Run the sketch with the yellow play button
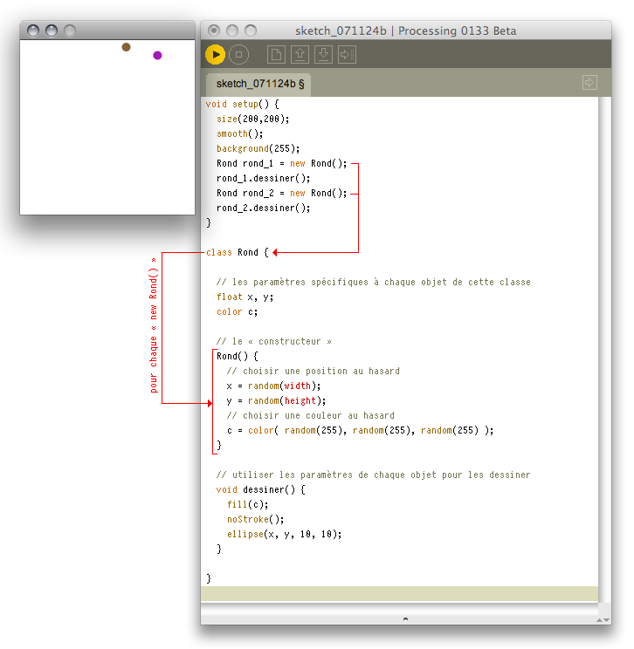Viewport: 634px width, 649px height. coord(215,55)
